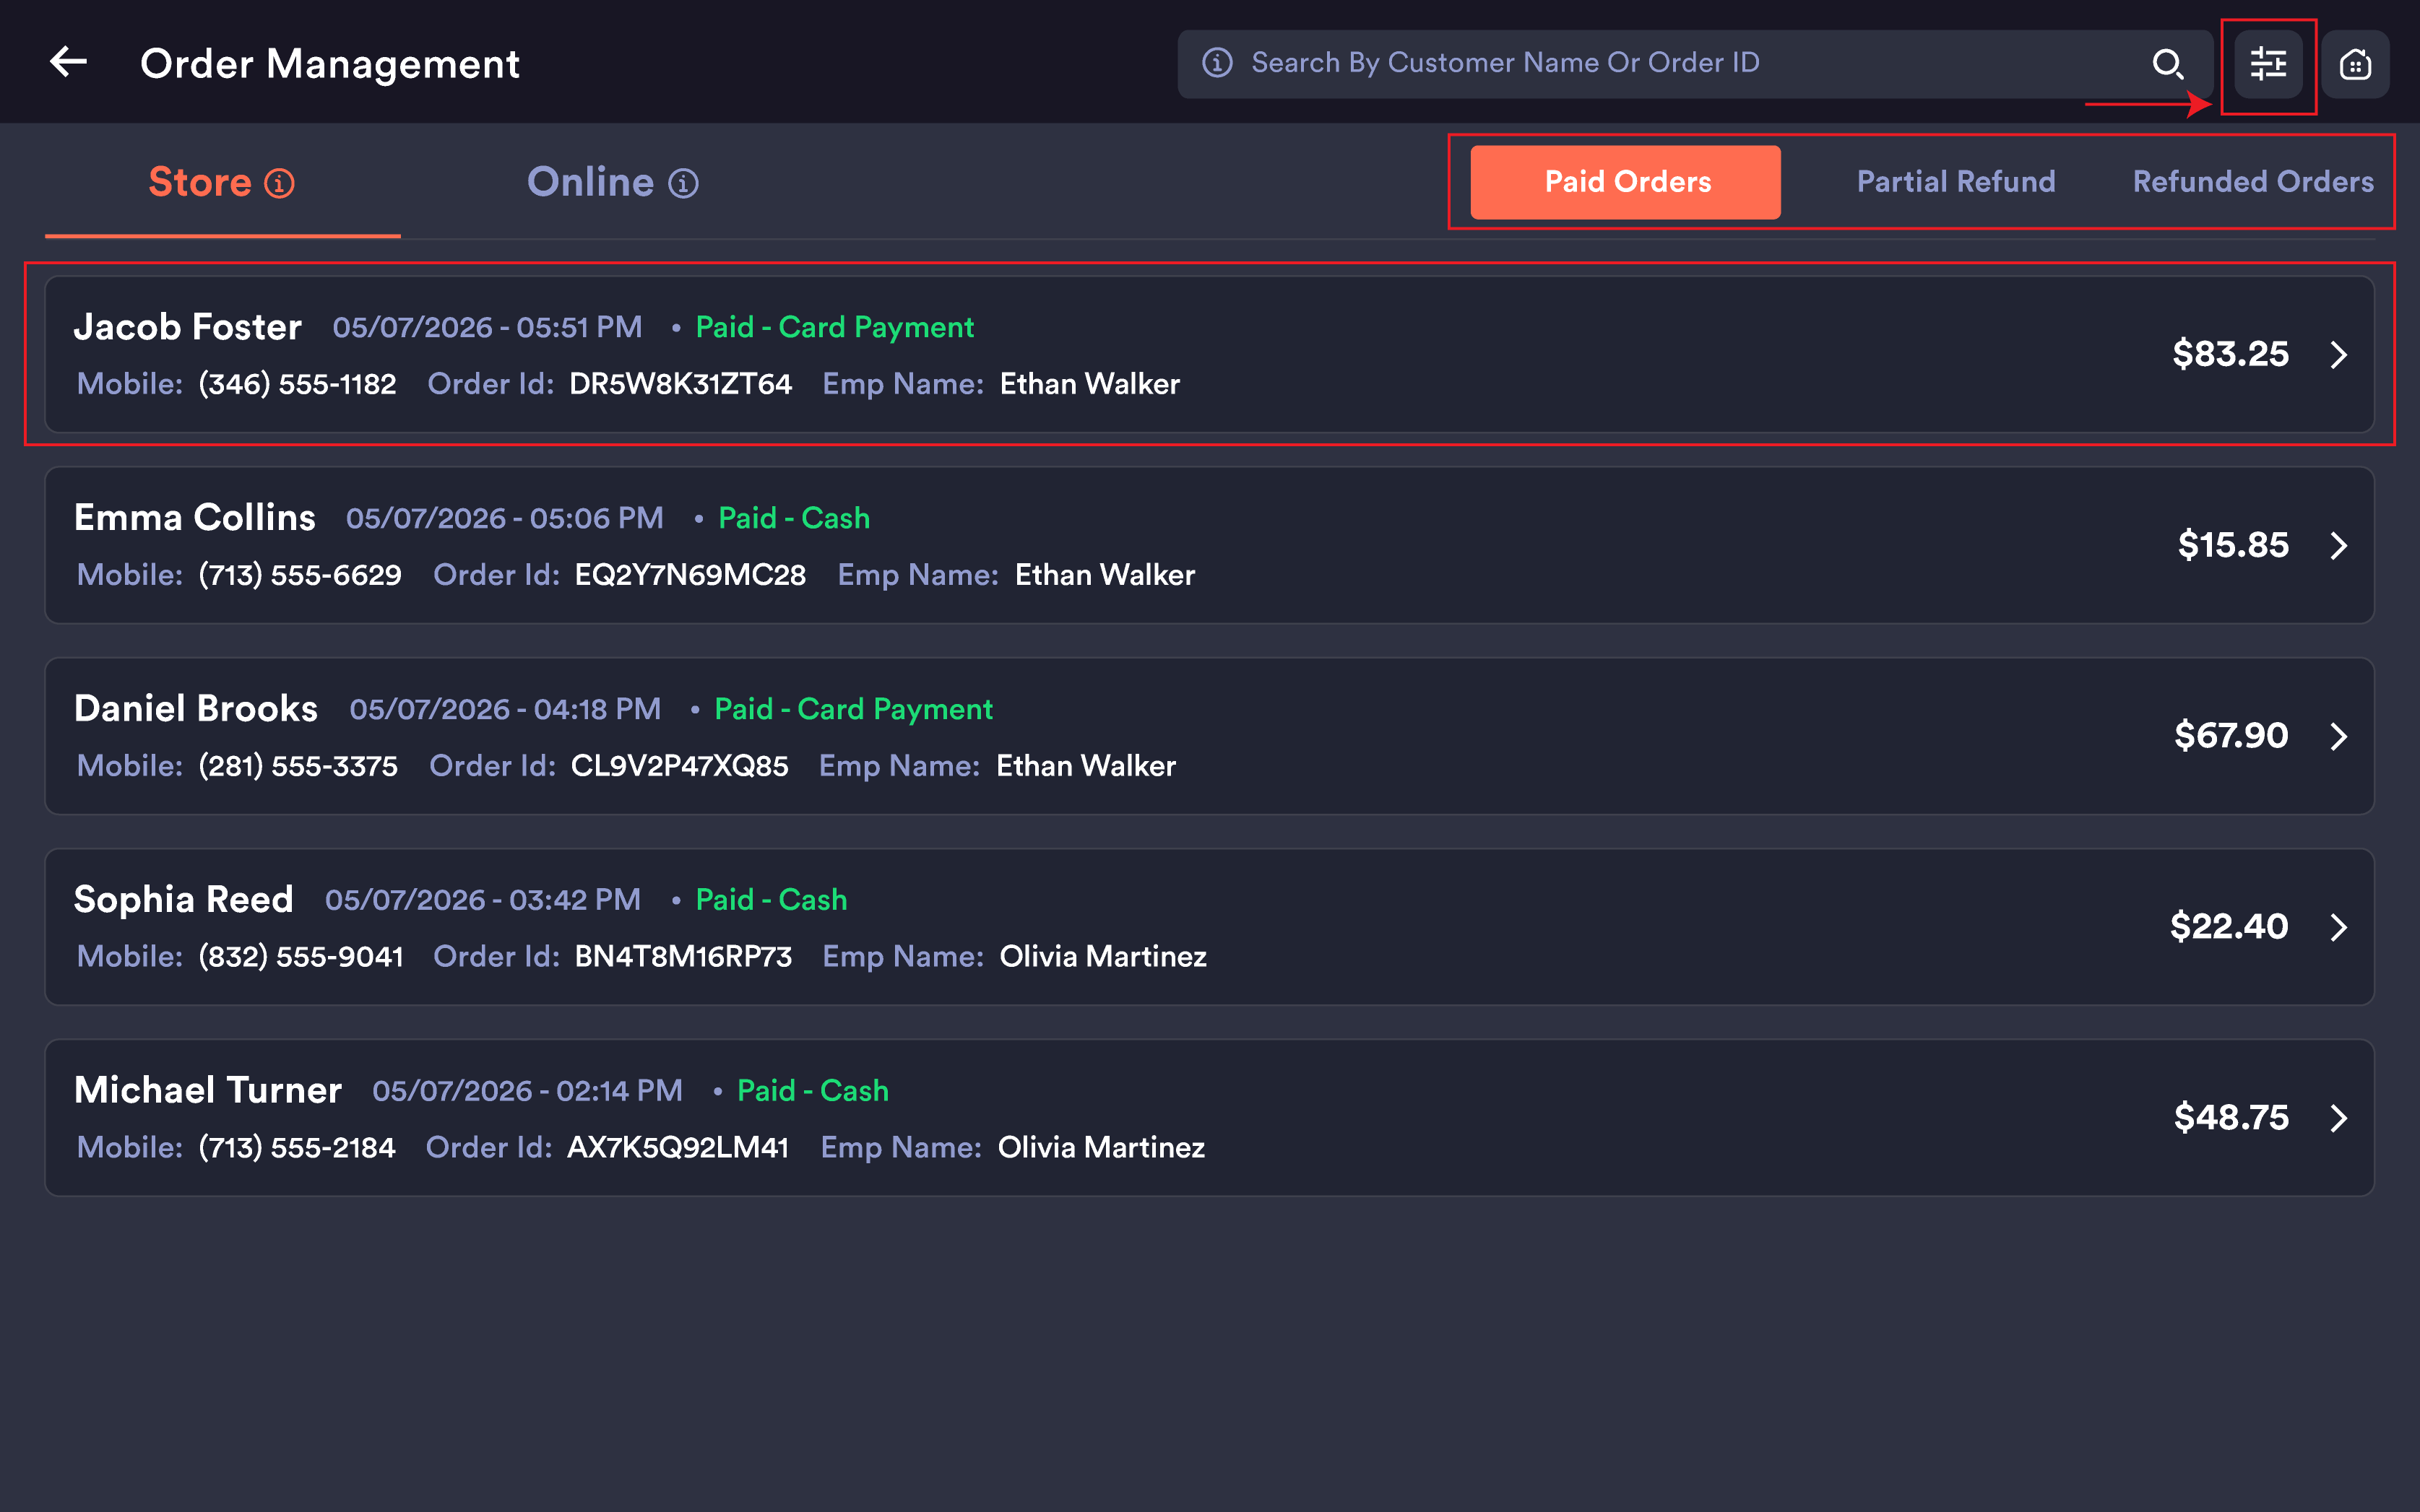Click date 05/07/2026 - 05:51 PM
Screen dimensions: 2420x1512
(487, 327)
